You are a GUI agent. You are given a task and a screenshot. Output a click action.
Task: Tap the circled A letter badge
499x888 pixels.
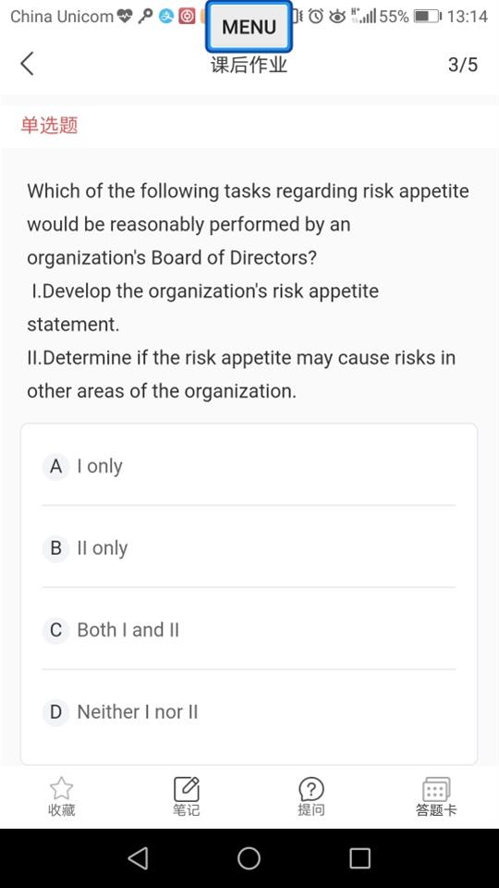click(55, 466)
